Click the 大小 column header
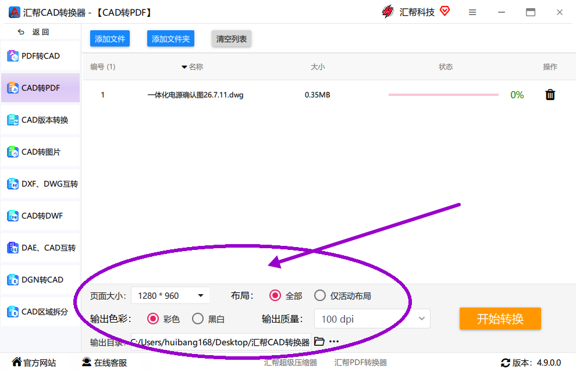Screen dimensions: 576x372 pyautogui.click(x=318, y=67)
